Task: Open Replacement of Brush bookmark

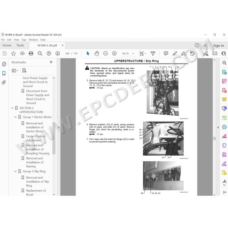Action: (x=36, y=192)
